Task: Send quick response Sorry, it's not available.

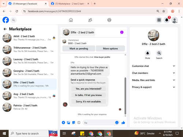Action: tap(89, 102)
